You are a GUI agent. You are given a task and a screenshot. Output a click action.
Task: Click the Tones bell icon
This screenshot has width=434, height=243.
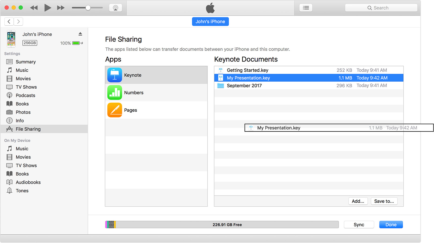[x=9, y=190]
